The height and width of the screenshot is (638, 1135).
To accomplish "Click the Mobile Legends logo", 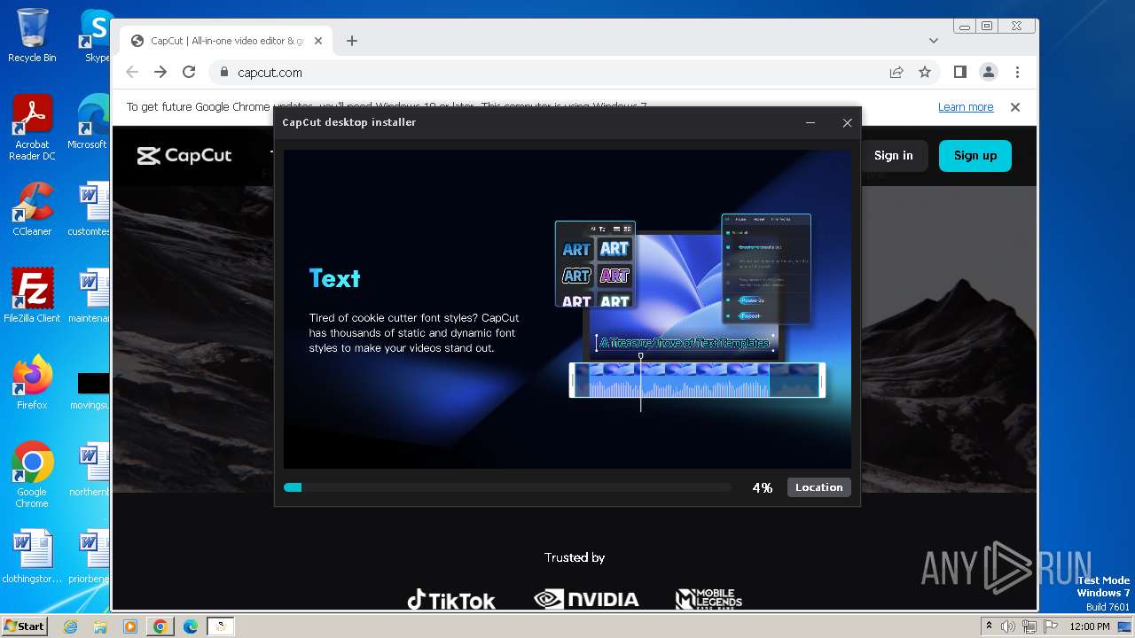I will pos(708,600).
